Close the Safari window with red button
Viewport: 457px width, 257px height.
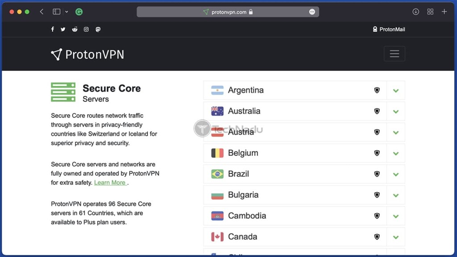pyautogui.click(x=12, y=12)
